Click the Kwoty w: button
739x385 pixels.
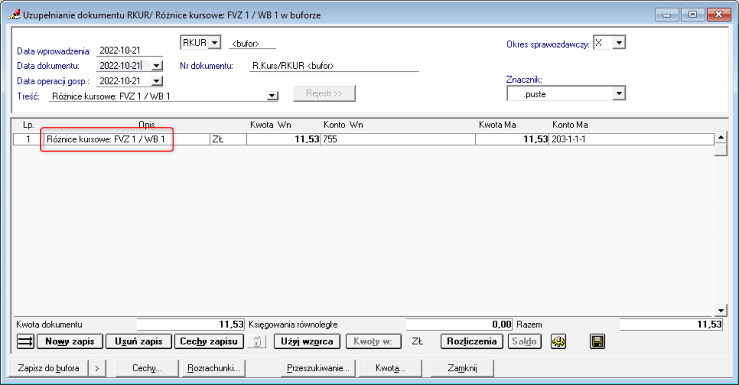[373, 342]
